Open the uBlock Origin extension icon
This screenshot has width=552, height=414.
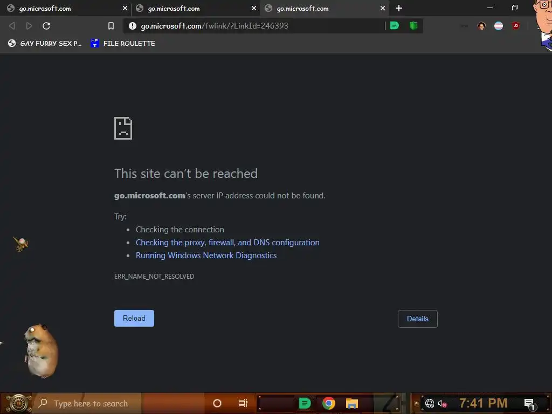(x=516, y=26)
